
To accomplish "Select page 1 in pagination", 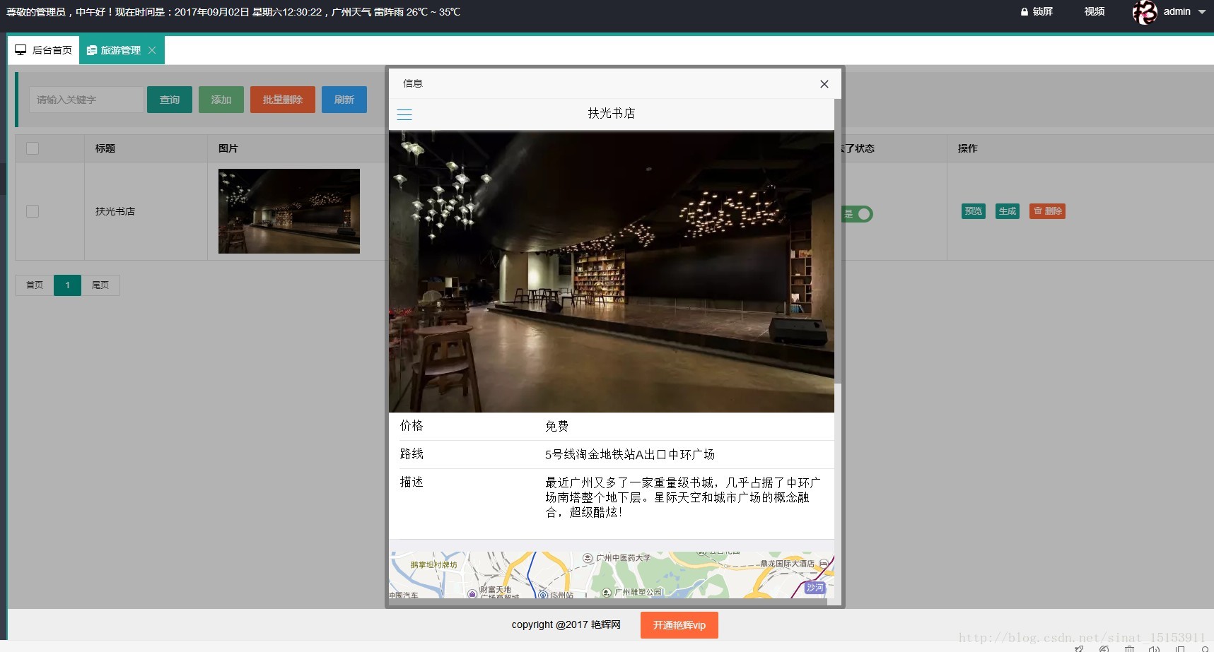I will 68,285.
